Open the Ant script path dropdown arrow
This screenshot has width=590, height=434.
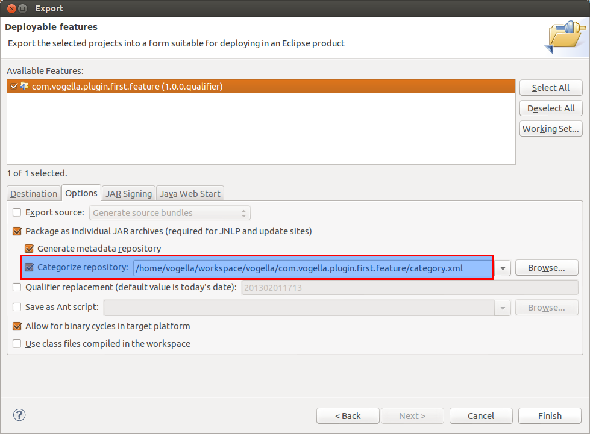503,308
